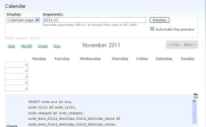Click the Clone link
This screenshot has width=206, height=127.
(x=35, y=38)
